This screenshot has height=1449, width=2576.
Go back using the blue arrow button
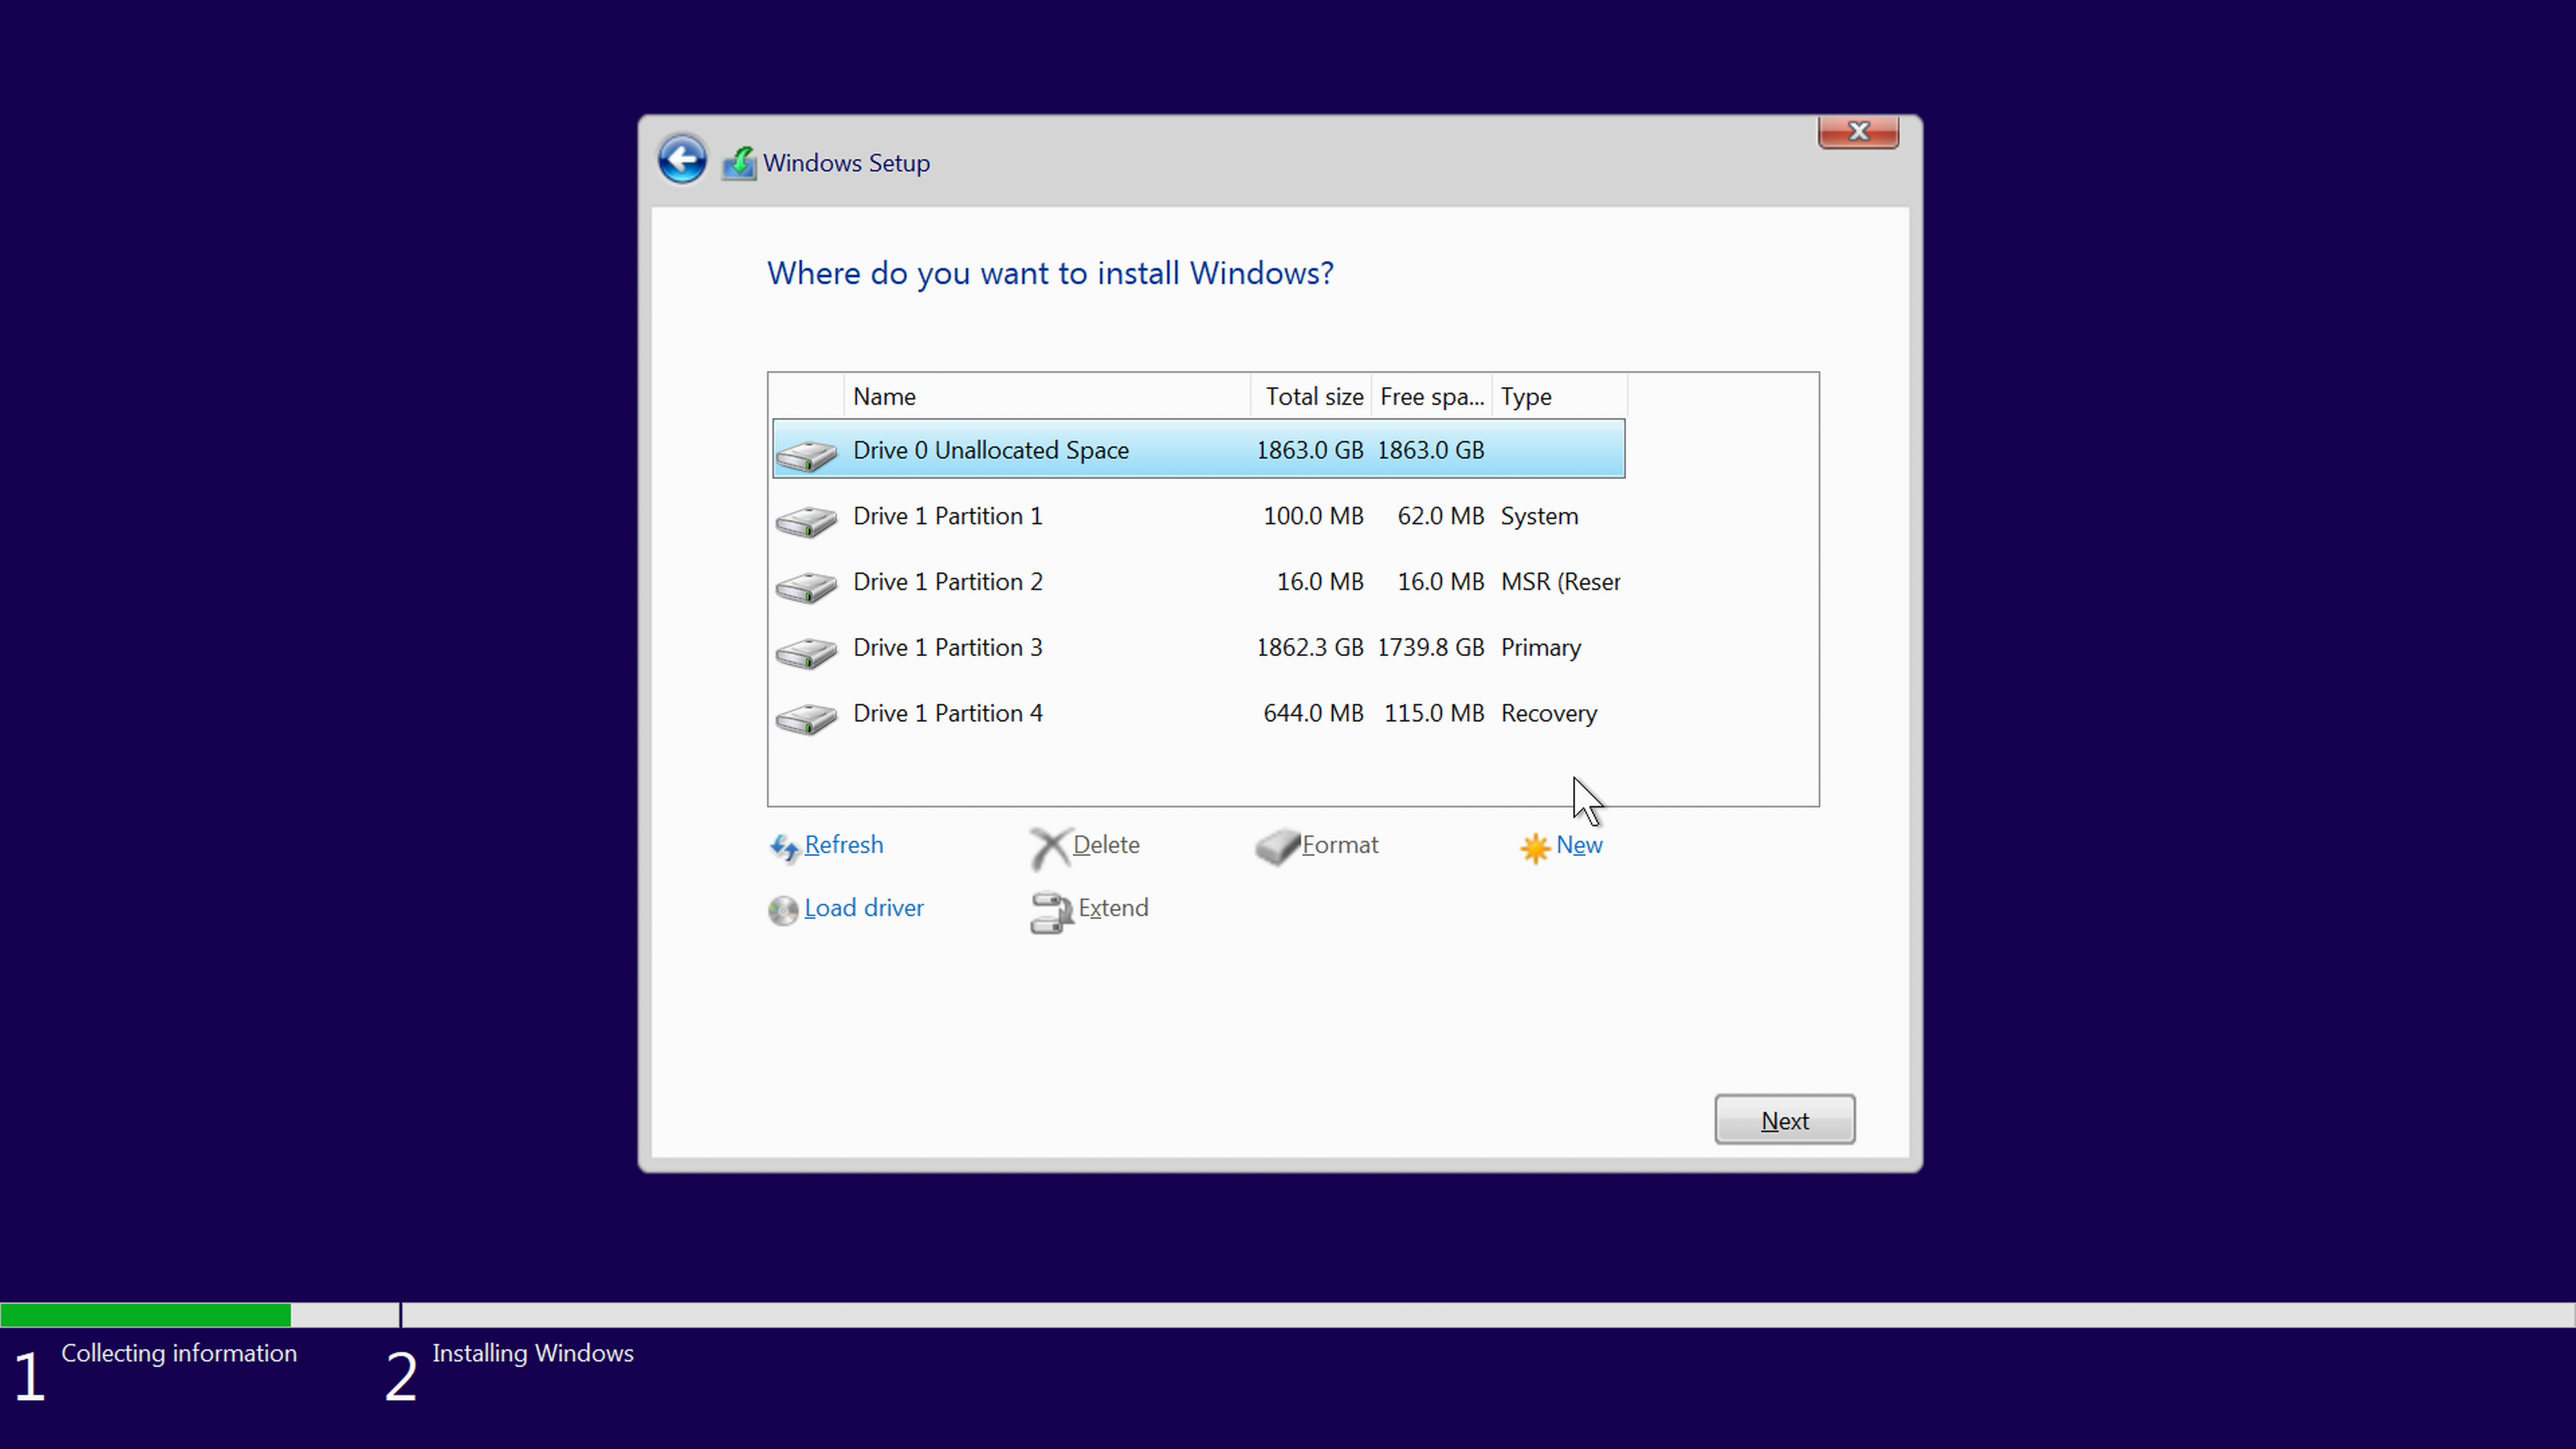point(682,160)
